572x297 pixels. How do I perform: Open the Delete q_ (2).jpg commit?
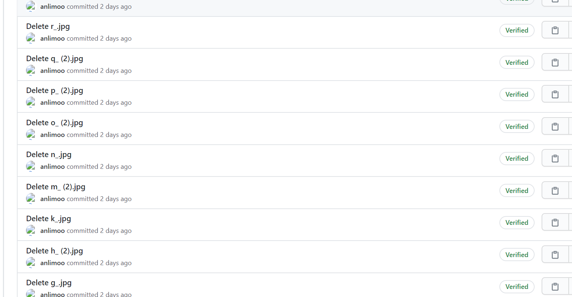[54, 59]
